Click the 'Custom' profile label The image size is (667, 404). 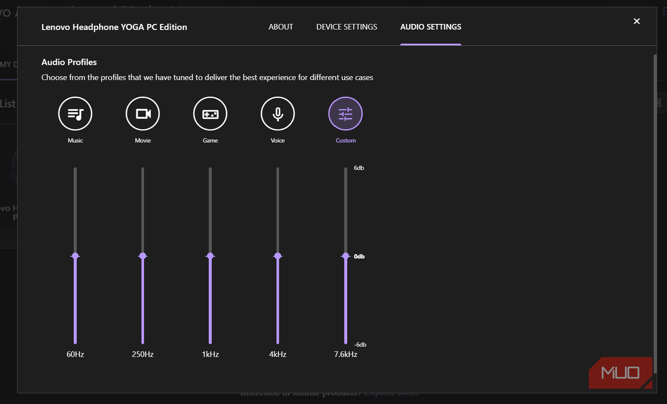(346, 140)
